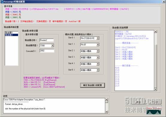The image size is (166, 117).
Task: Expand the Slot 3 module dropdown
Action: (98, 57)
